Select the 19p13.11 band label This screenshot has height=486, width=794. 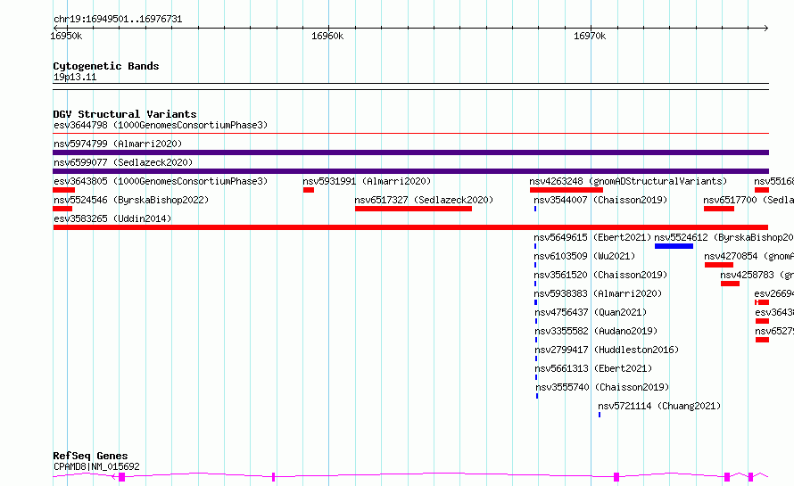[x=75, y=77]
